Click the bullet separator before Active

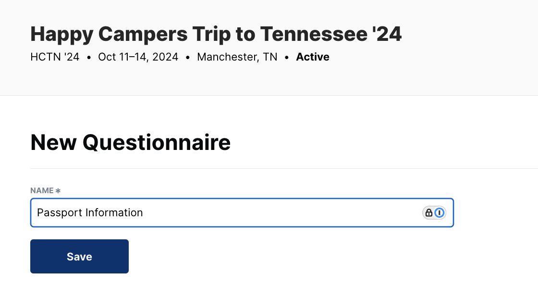[287, 58]
